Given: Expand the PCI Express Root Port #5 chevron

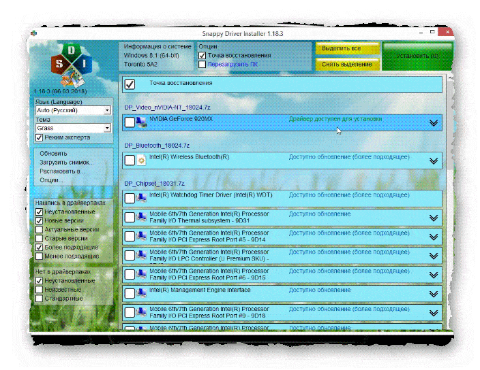Looking at the screenshot, I should (434, 237).
